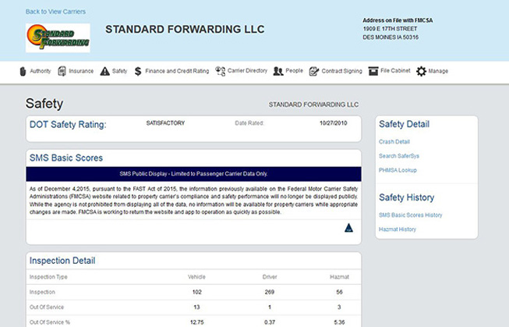Open the Finance and Credit Rating tab

point(177,71)
